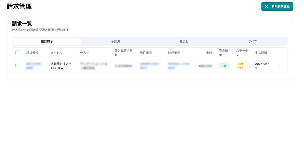Switch to the 承認済 tab
The width and height of the screenshot is (304, 154).
click(116, 41)
